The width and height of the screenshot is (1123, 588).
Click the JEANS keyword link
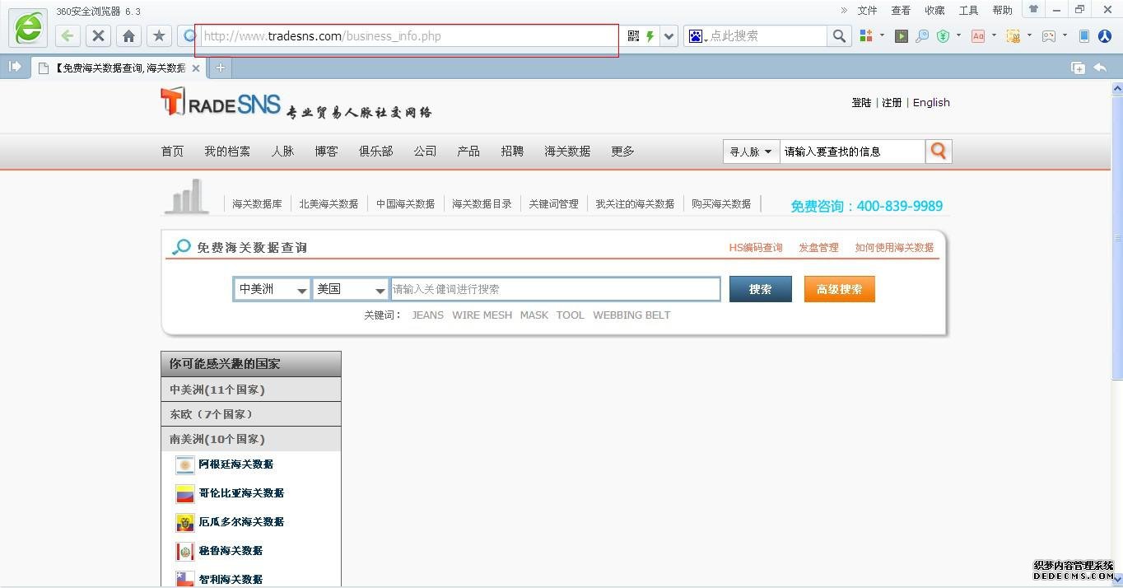(427, 315)
